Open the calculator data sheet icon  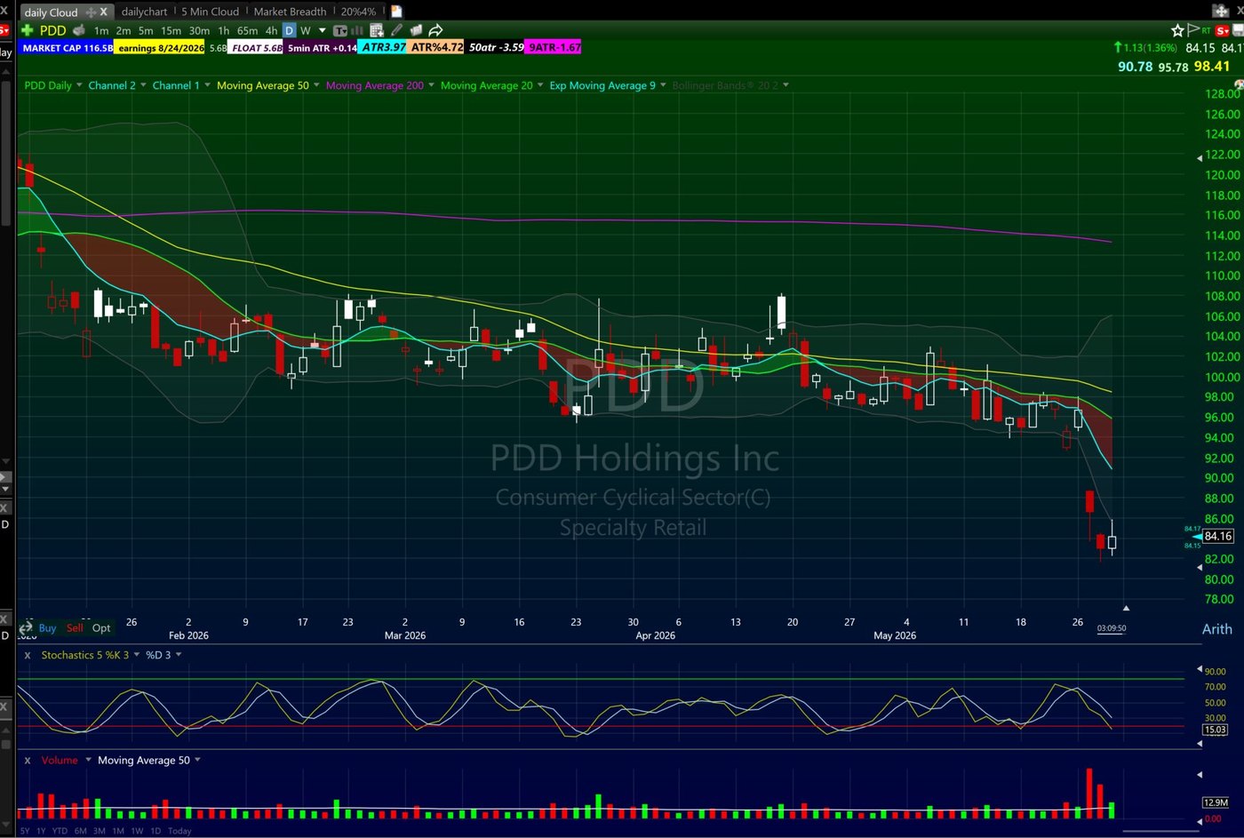[x=377, y=30]
